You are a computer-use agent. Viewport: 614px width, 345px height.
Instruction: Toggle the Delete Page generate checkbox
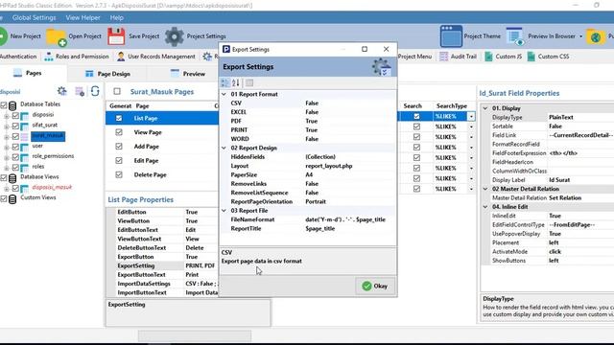(119, 174)
